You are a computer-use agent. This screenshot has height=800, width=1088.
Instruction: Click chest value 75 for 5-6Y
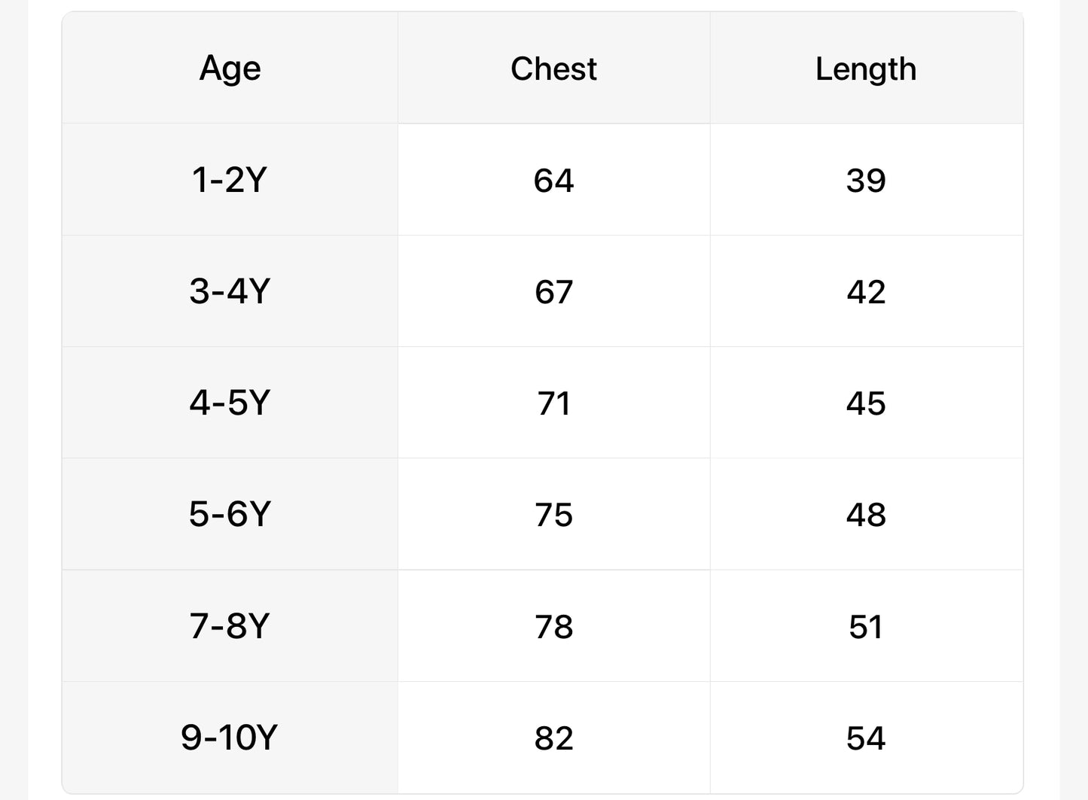553,515
